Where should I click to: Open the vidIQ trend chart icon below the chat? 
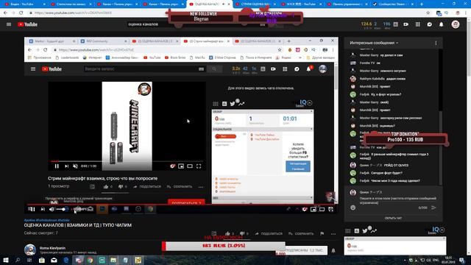tap(373, 230)
